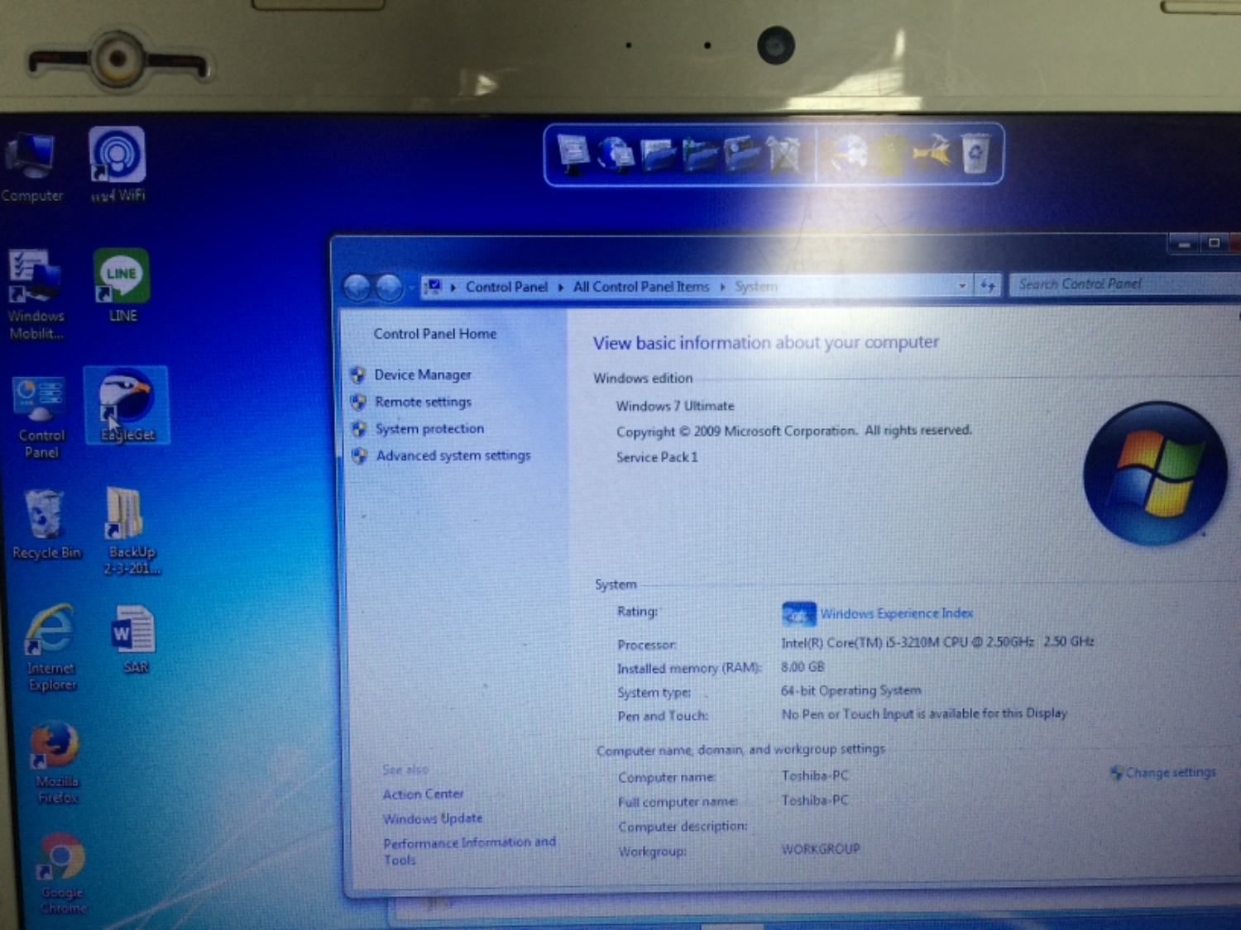This screenshot has width=1241, height=930.
Task: Focus the Search Control Panel box
Action: click(x=1125, y=284)
